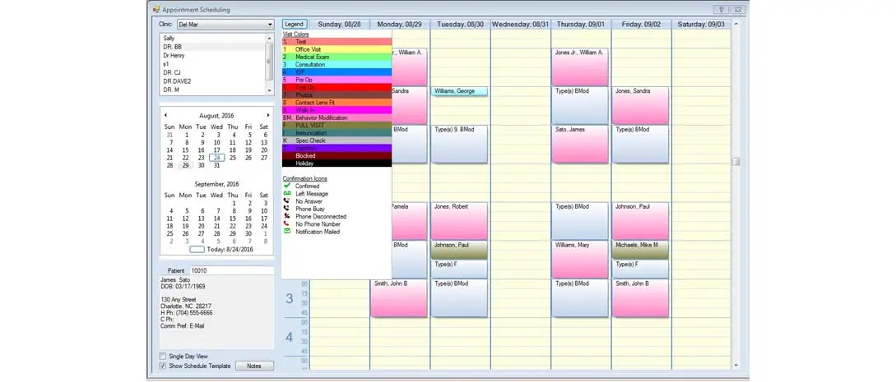This screenshot has height=382, width=896.
Task: Click the Holiday black swatch
Action: 337,163
